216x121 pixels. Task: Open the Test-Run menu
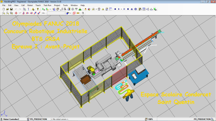(47, 5)
